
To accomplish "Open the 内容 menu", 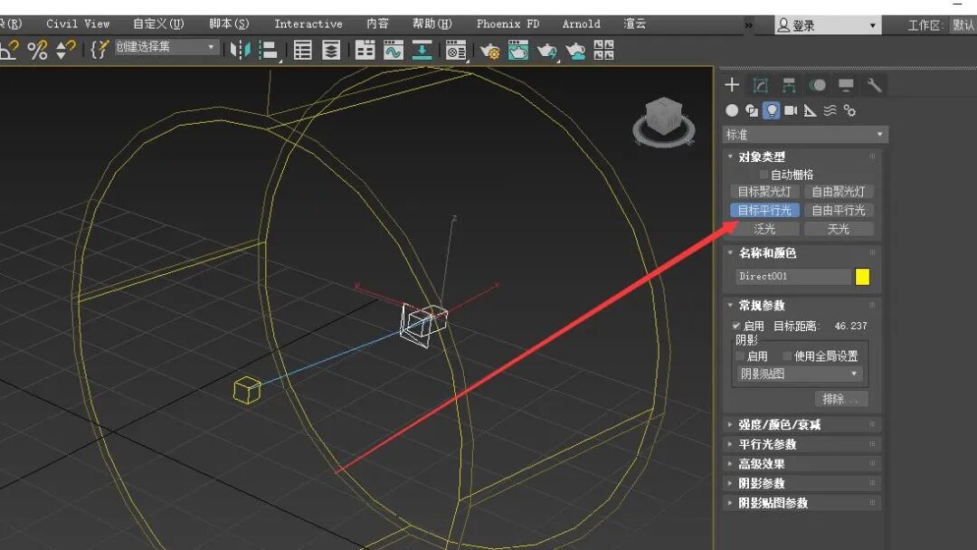I will (377, 24).
